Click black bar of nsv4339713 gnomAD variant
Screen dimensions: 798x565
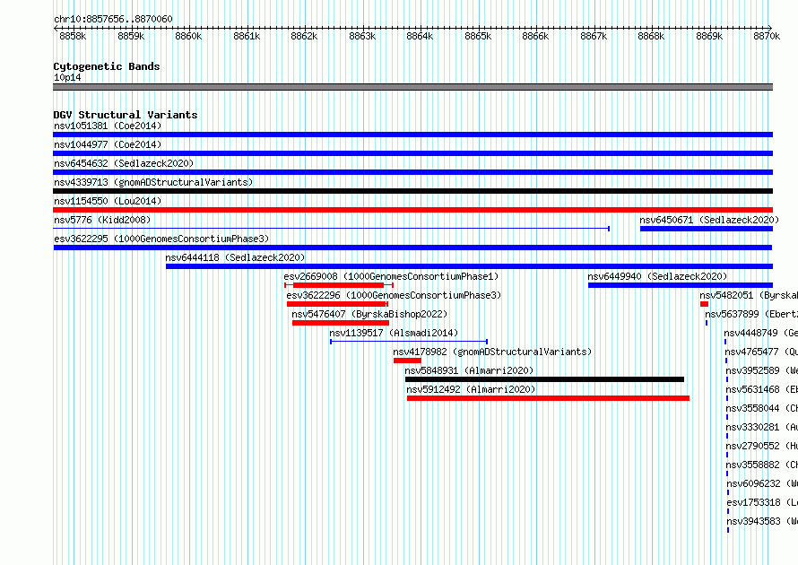point(412,191)
